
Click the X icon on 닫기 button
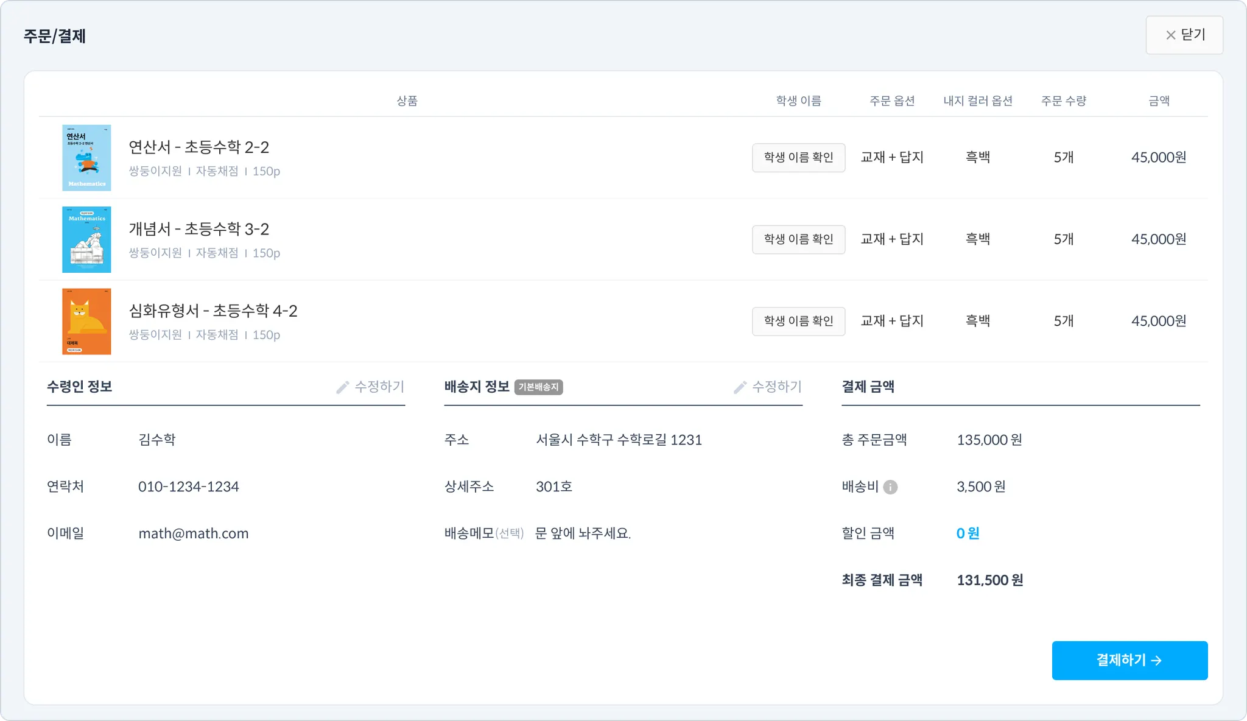1170,35
